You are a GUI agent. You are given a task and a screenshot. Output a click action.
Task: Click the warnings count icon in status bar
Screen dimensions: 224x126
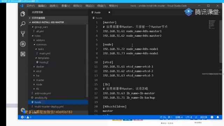click(28, 117)
